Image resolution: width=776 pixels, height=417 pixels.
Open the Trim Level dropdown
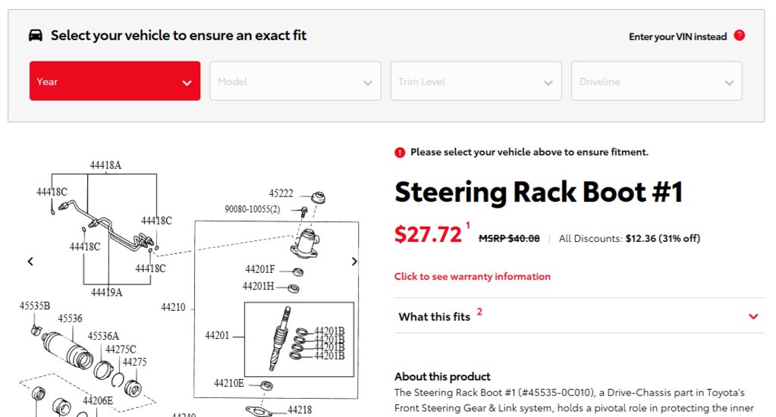(x=476, y=81)
